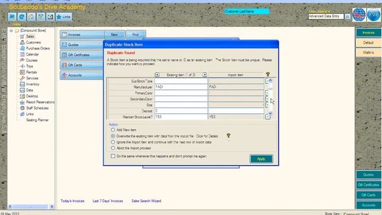
Task: Select Seating Planner in the tree
Action: pyautogui.click(x=37, y=120)
